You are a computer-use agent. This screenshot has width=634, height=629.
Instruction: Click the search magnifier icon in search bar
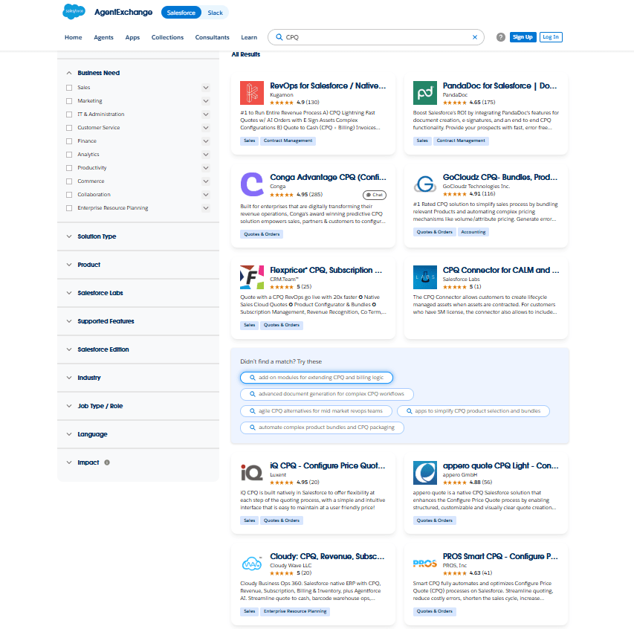279,37
